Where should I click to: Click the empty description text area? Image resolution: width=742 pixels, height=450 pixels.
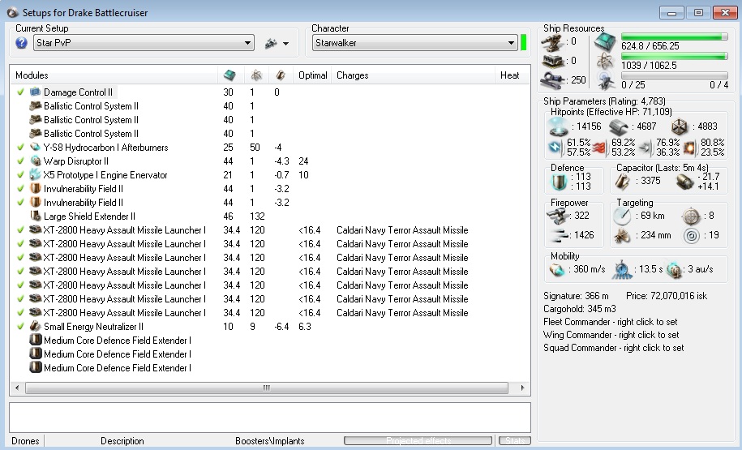(x=270, y=418)
